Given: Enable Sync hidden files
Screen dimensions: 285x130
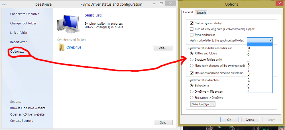Looking at the screenshot, I should 192,35.
